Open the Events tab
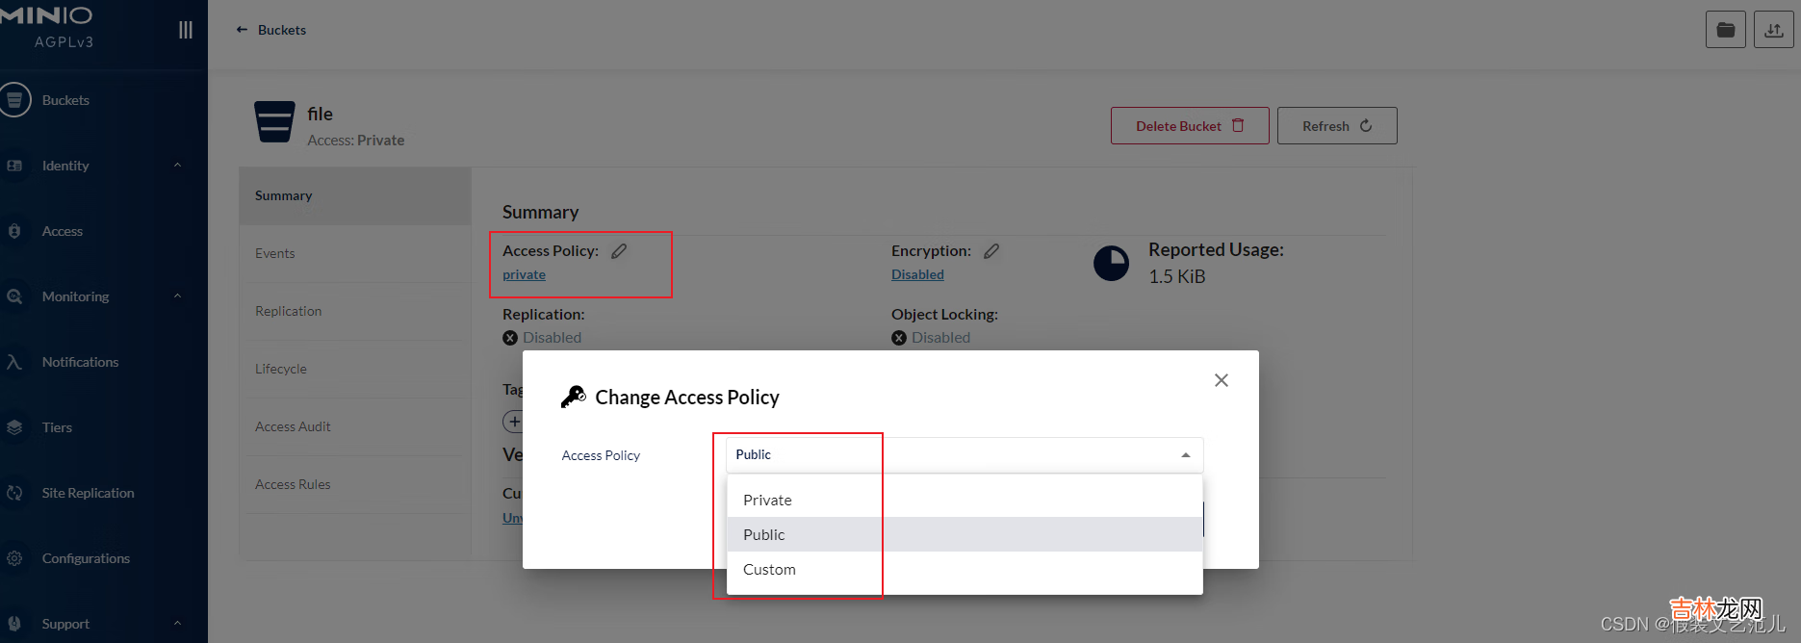The width and height of the screenshot is (1801, 643). (x=275, y=254)
